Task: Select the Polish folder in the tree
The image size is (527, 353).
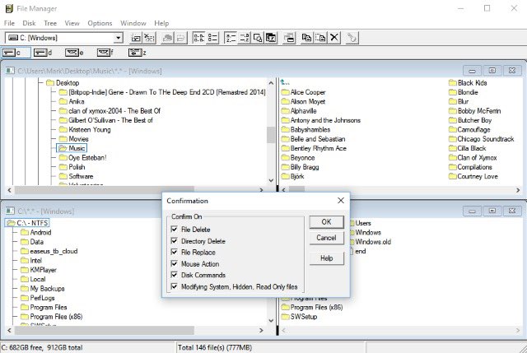Action: click(x=72, y=167)
